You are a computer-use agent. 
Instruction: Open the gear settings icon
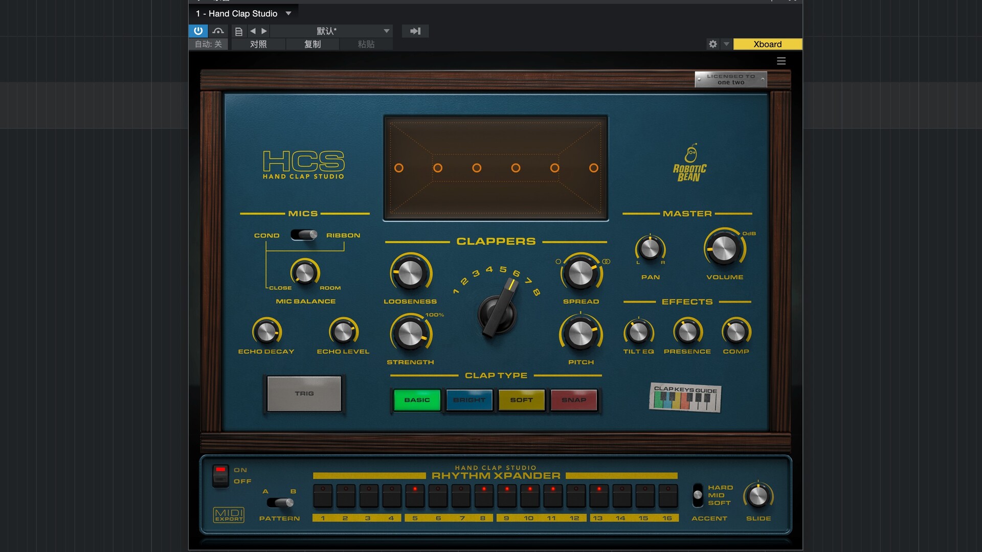pos(713,44)
